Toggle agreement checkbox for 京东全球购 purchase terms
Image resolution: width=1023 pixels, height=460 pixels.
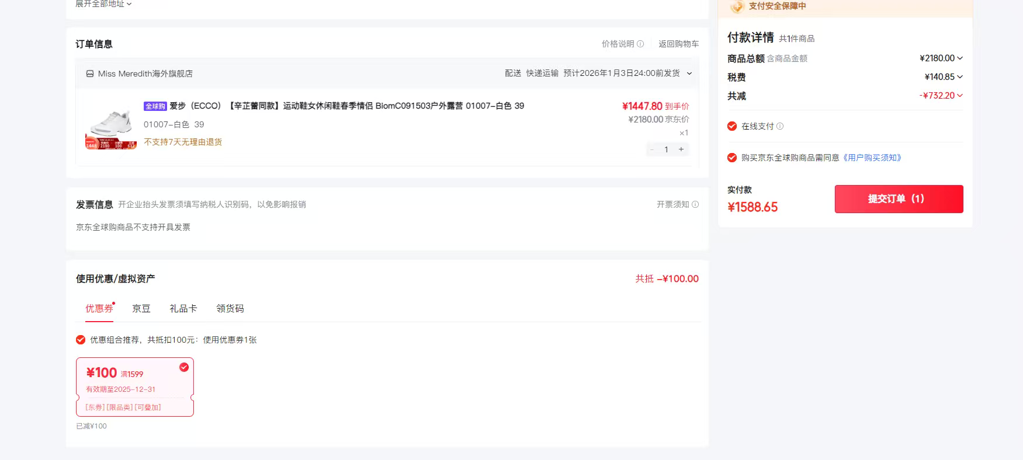(732, 158)
